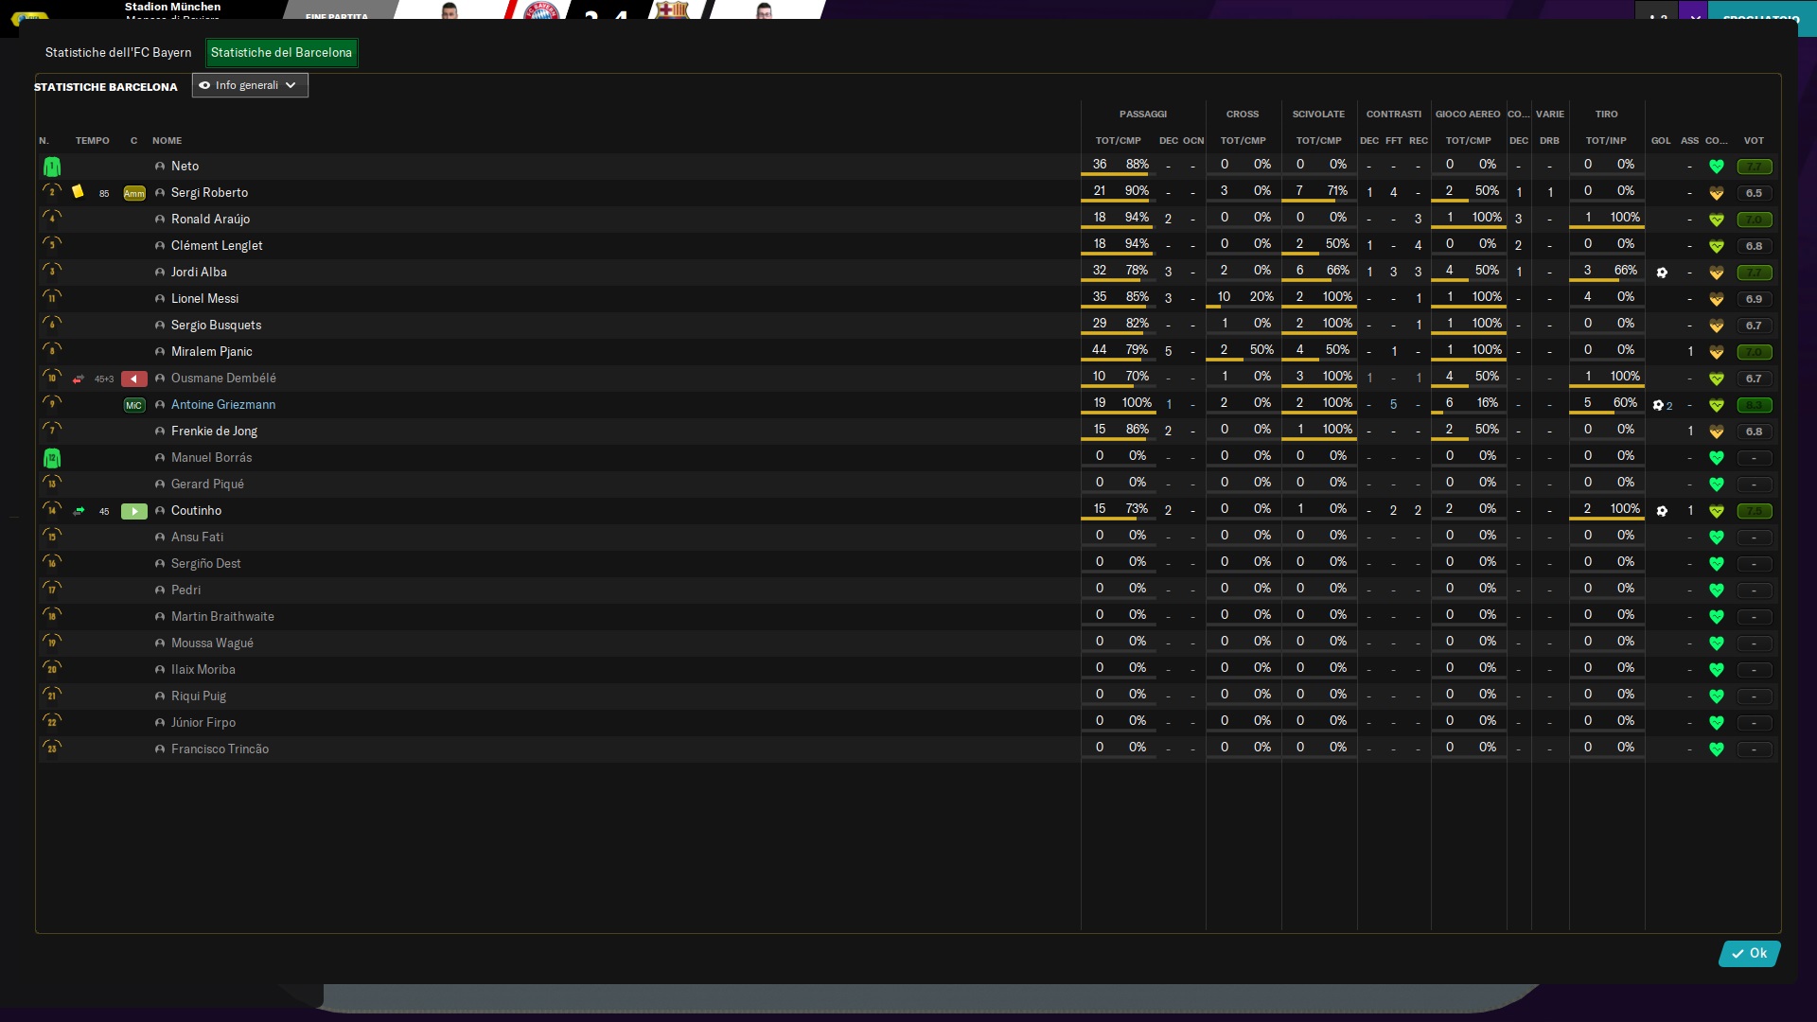
Task: Click Griezmann's 8.3 rating badge
Action: [x=1755, y=405]
